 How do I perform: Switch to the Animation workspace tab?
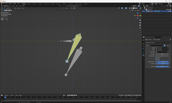[58, 4]
